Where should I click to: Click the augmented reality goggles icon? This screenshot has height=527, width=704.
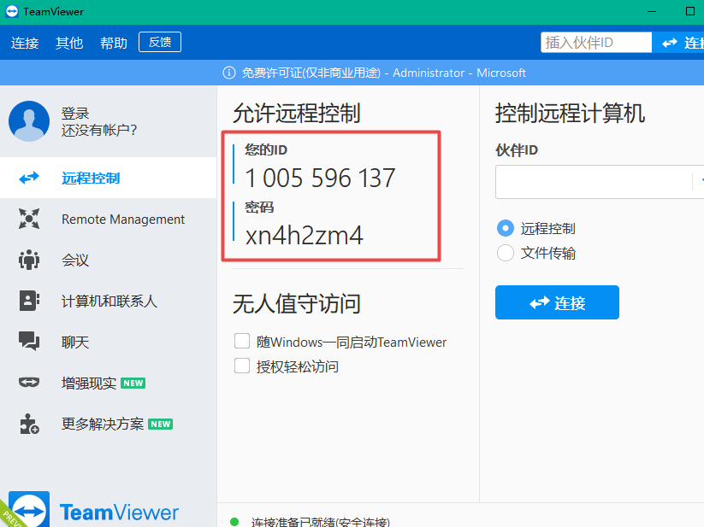click(29, 383)
